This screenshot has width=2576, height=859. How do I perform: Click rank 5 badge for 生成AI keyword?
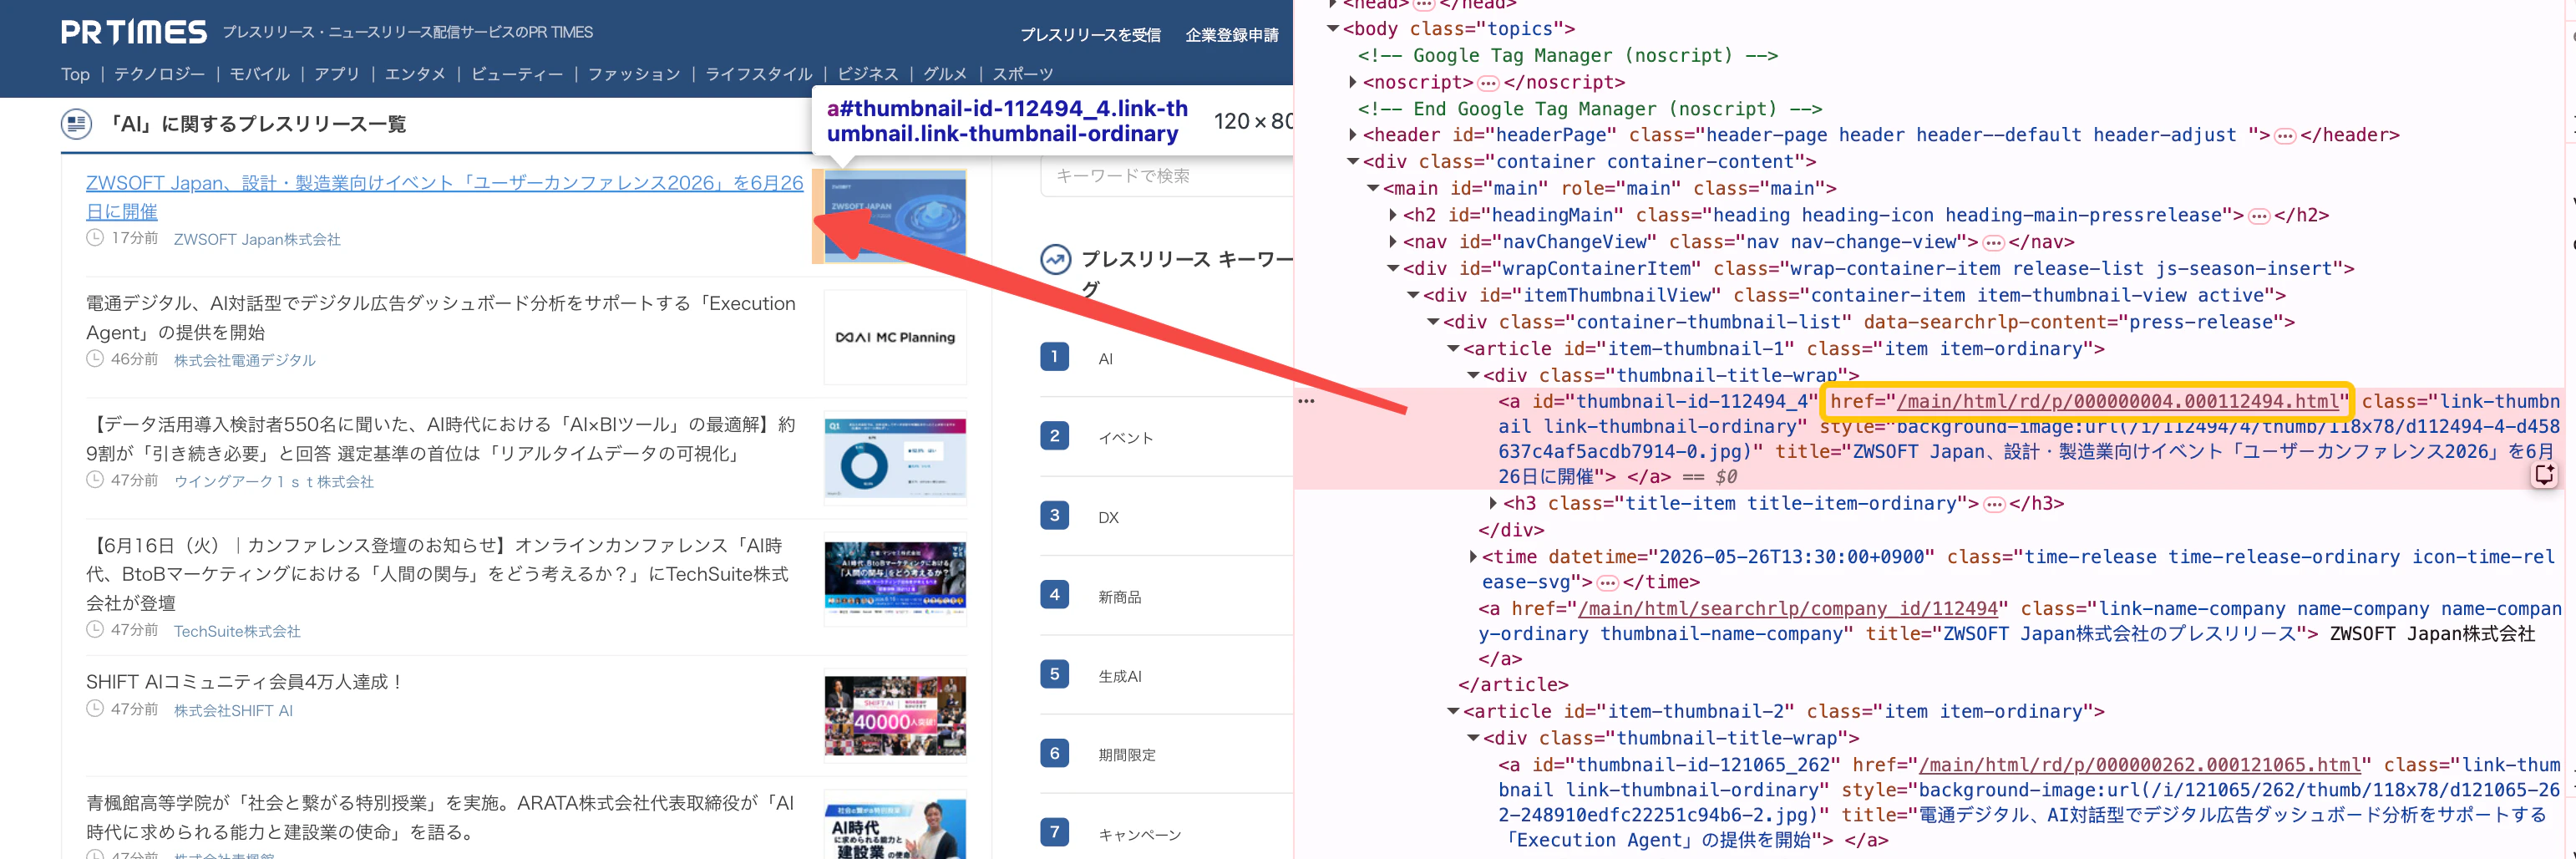[x=1054, y=674]
